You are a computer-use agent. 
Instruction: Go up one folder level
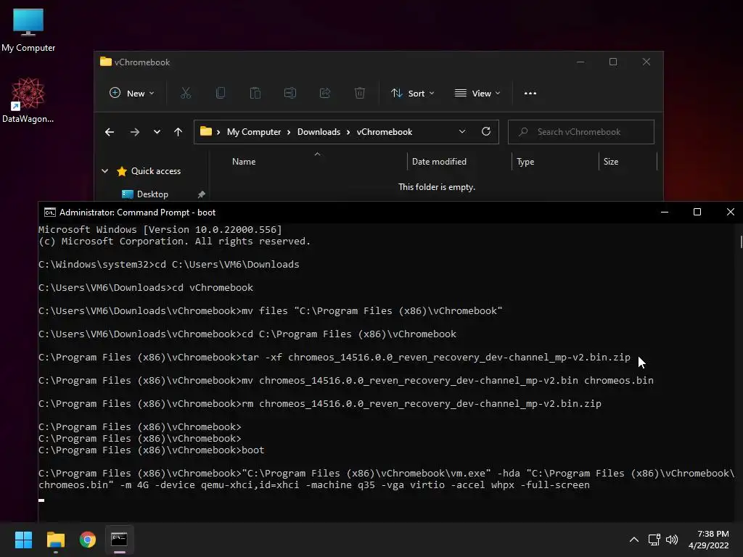point(178,132)
